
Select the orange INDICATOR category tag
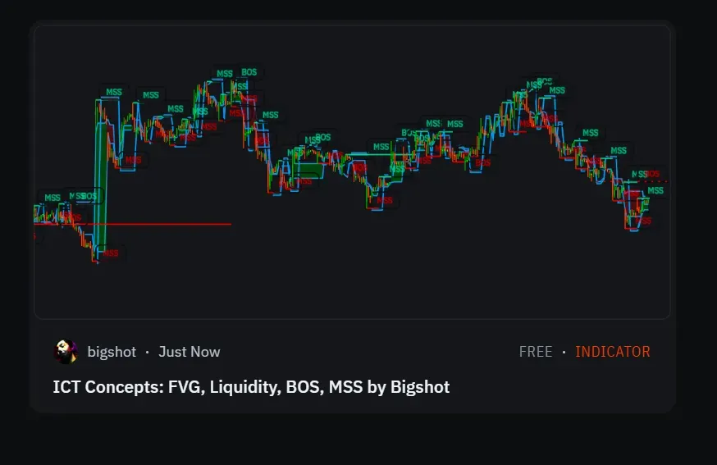click(x=612, y=352)
